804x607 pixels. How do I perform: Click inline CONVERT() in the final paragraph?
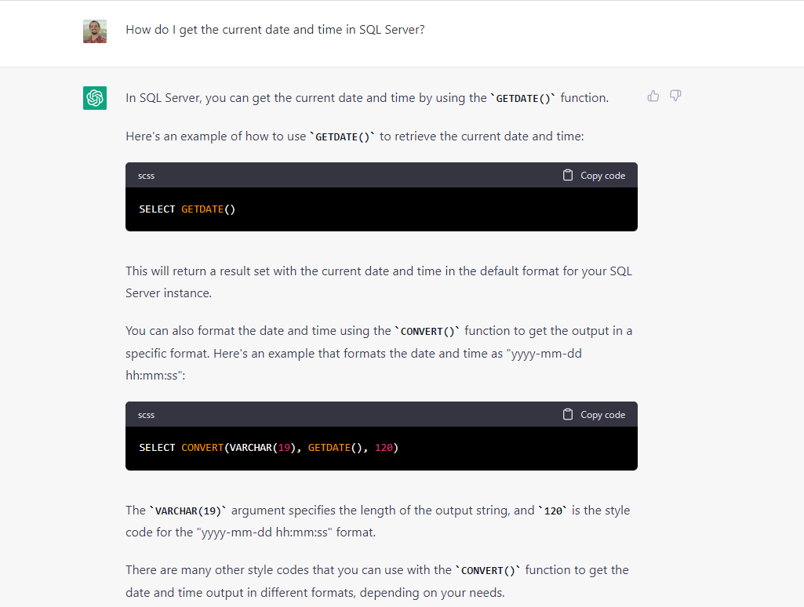(490, 571)
